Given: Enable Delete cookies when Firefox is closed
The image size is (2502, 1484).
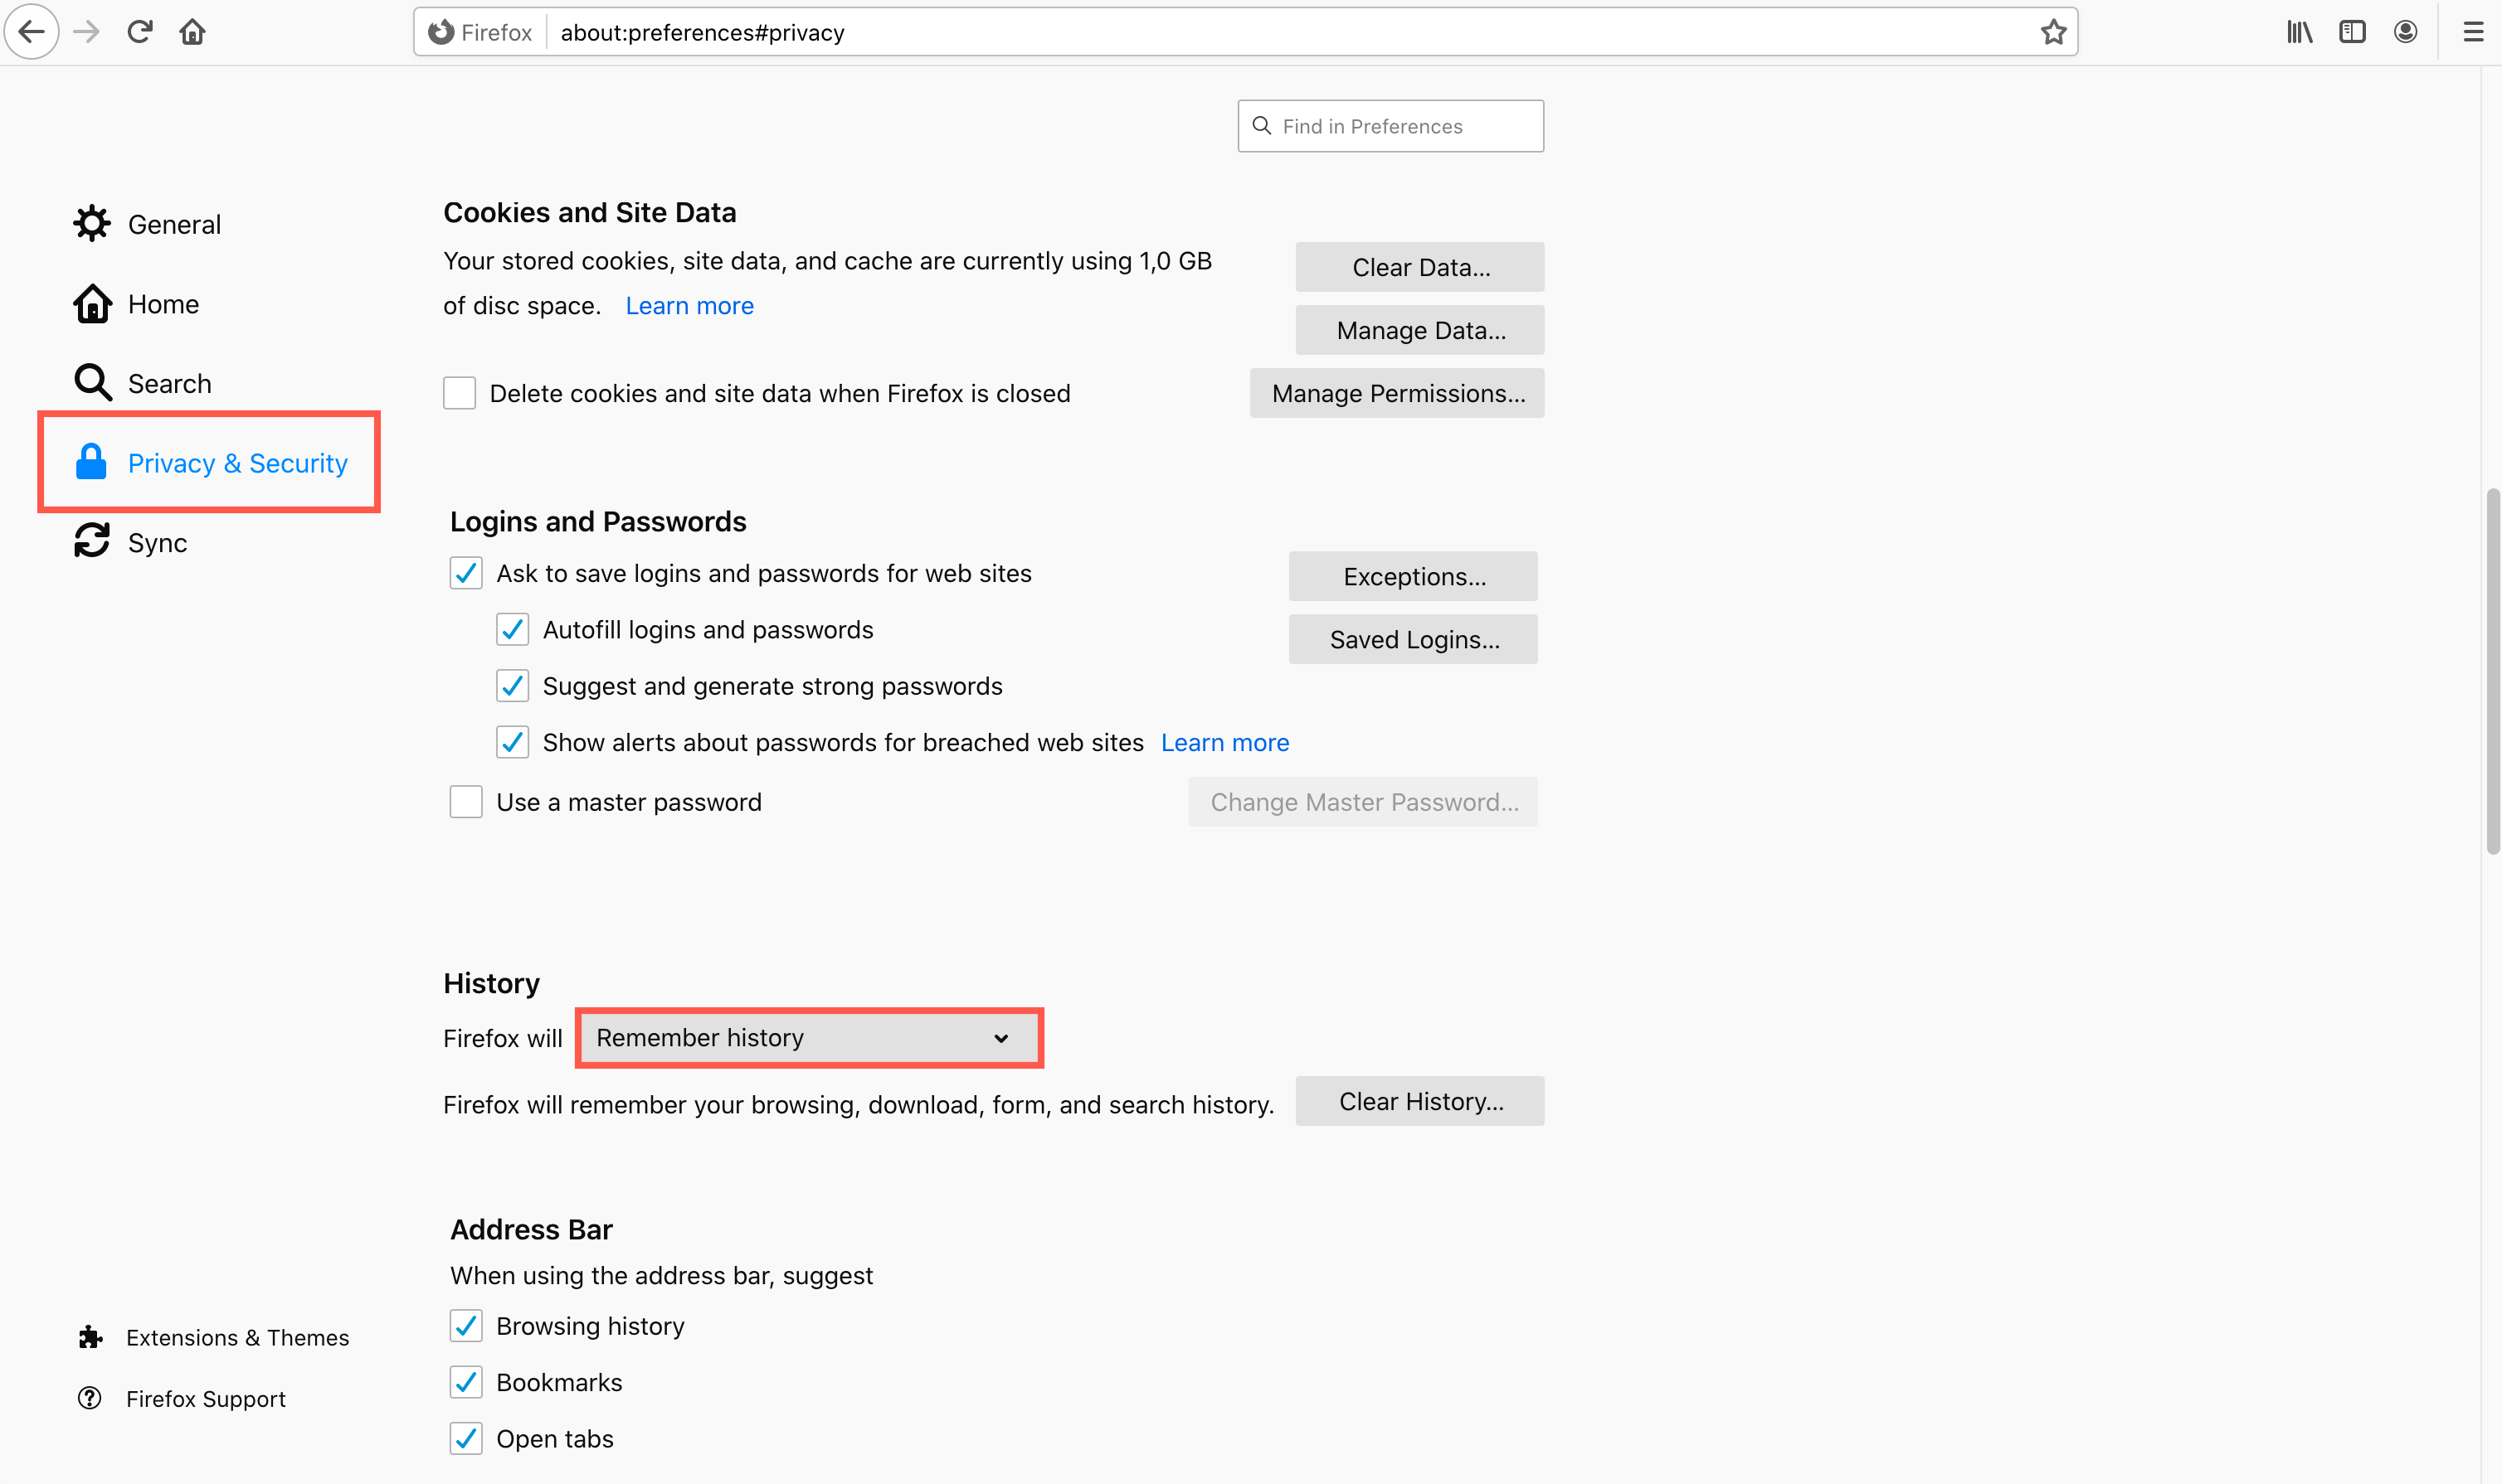Looking at the screenshot, I should click(460, 392).
